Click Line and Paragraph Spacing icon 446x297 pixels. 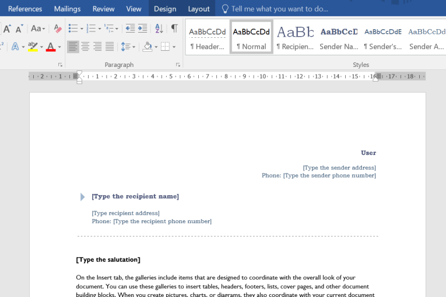point(125,47)
